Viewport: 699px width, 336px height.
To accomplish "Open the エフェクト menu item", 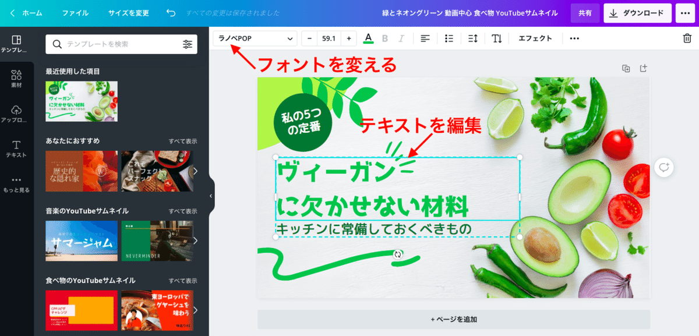I will click(535, 38).
